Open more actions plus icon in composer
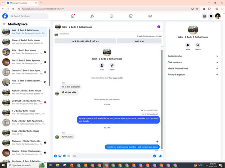Screen dimensions: 225x168 click(55, 156)
